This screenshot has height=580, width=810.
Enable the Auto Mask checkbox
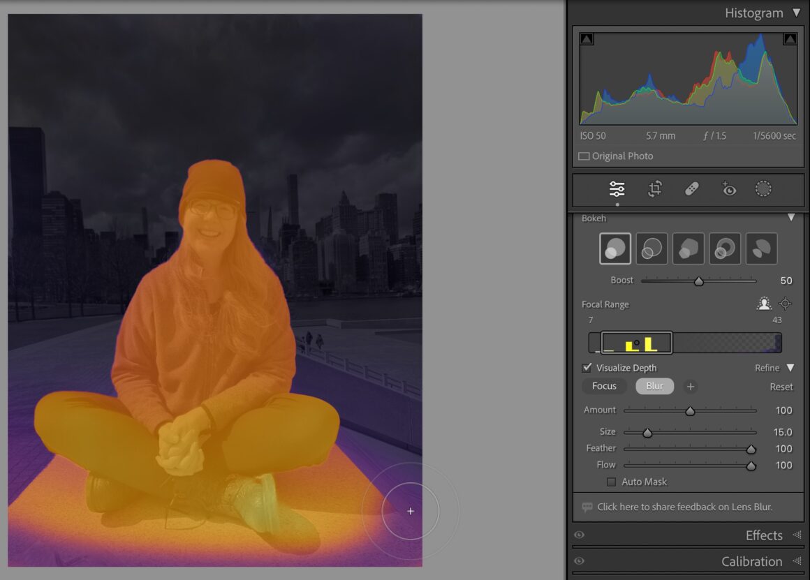click(x=612, y=482)
